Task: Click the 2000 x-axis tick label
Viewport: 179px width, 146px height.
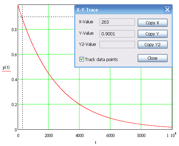Action: pos(49,135)
